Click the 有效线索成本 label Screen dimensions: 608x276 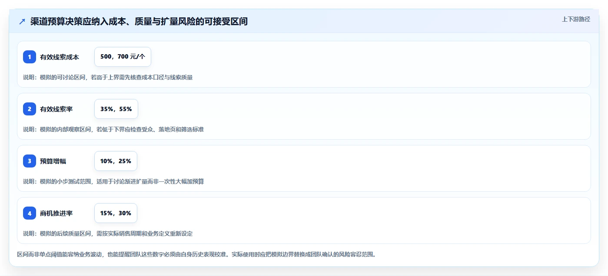point(60,57)
